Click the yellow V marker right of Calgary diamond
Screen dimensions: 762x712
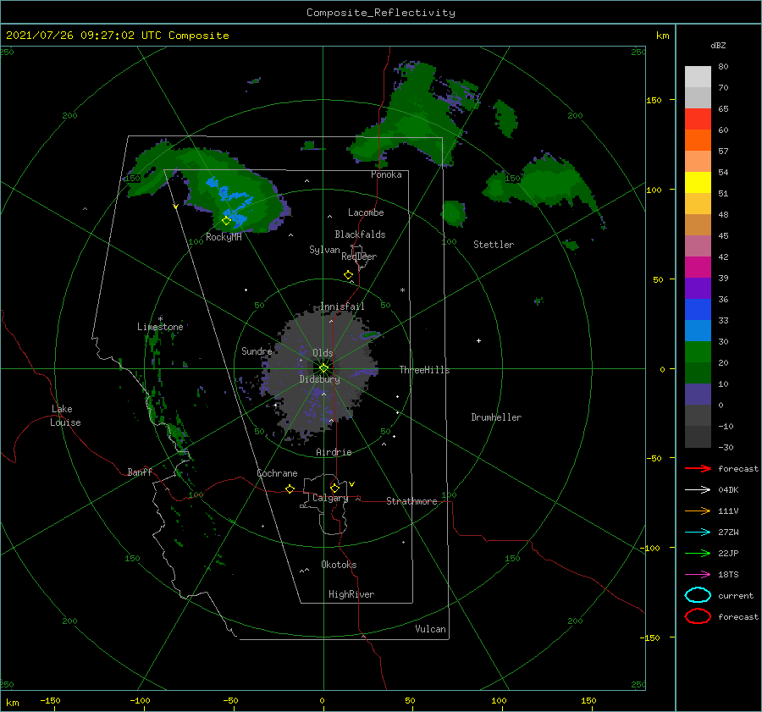(352, 484)
